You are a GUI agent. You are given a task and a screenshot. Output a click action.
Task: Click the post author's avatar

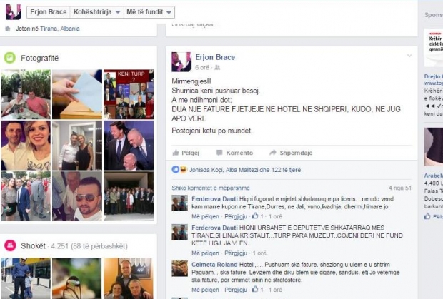click(181, 62)
